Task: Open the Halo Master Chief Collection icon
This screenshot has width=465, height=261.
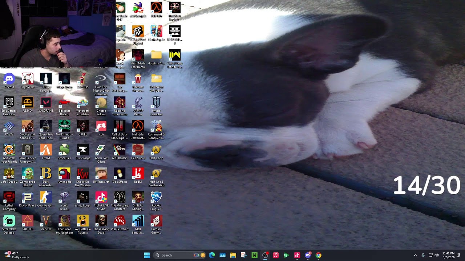Action: coord(101,84)
